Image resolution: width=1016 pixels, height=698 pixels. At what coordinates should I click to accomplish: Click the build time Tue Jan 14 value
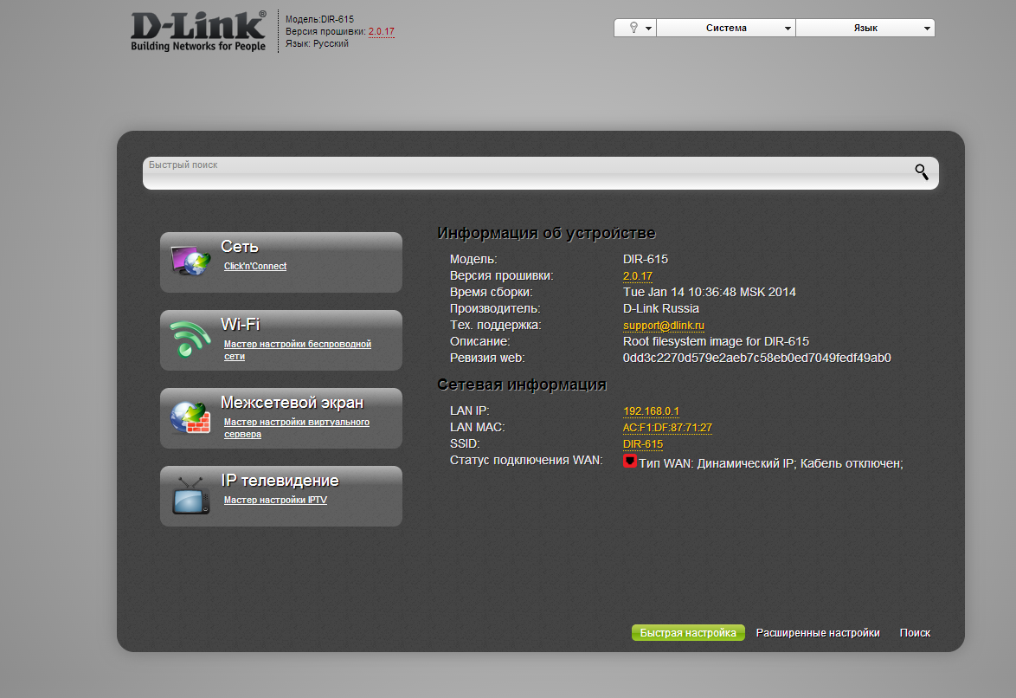click(710, 292)
